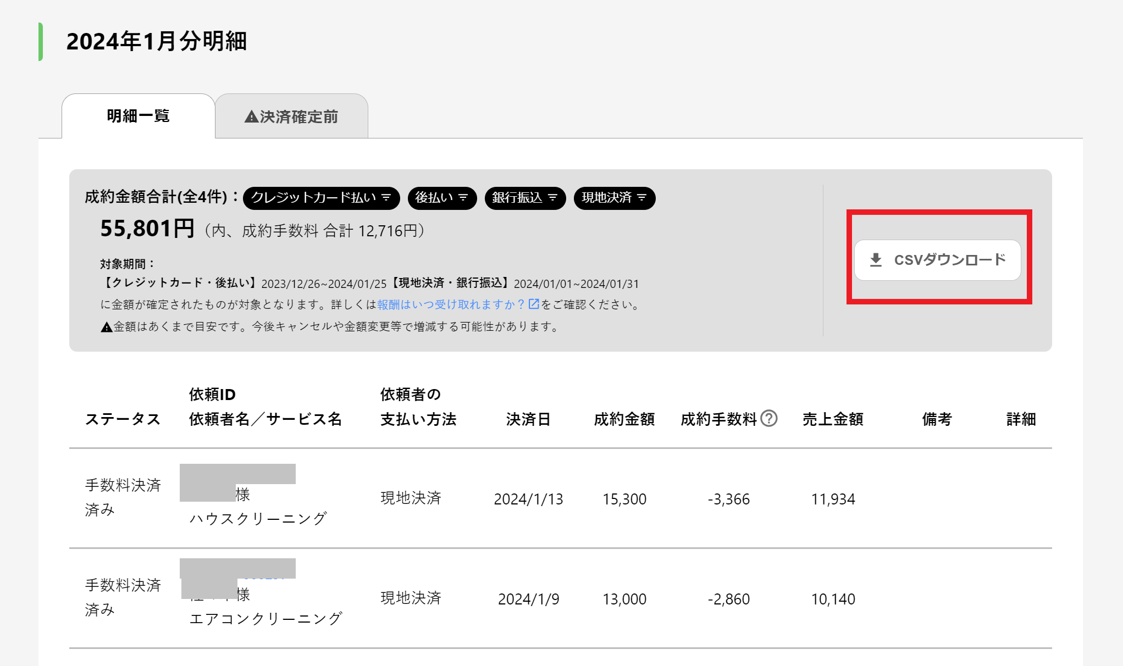Click the warning triangle icon on the 決済確定前 tab

(251, 116)
